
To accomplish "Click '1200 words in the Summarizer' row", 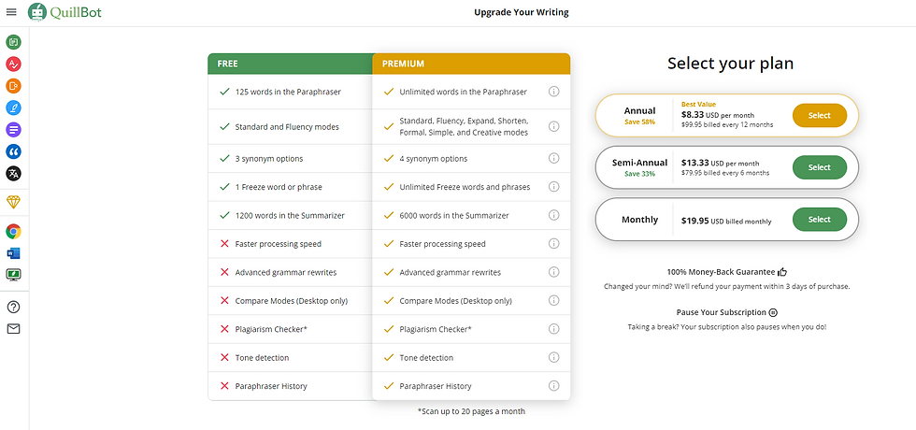I will 291,216.
